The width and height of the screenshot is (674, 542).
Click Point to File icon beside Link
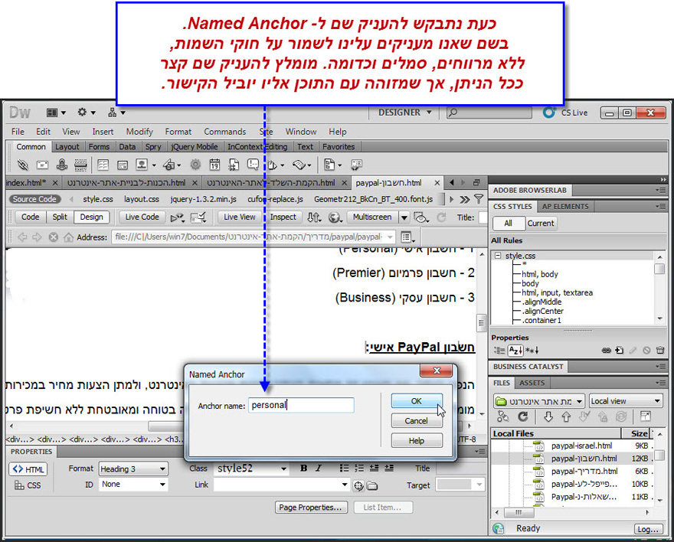pyautogui.click(x=358, y=486)
